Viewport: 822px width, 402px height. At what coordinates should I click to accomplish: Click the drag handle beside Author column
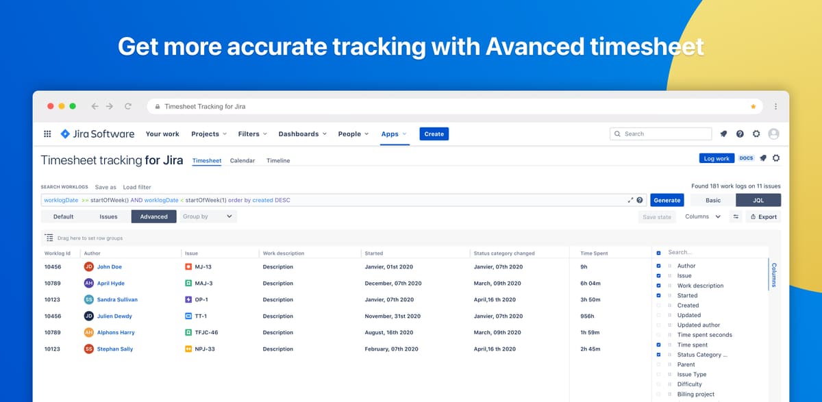point(670,266)
